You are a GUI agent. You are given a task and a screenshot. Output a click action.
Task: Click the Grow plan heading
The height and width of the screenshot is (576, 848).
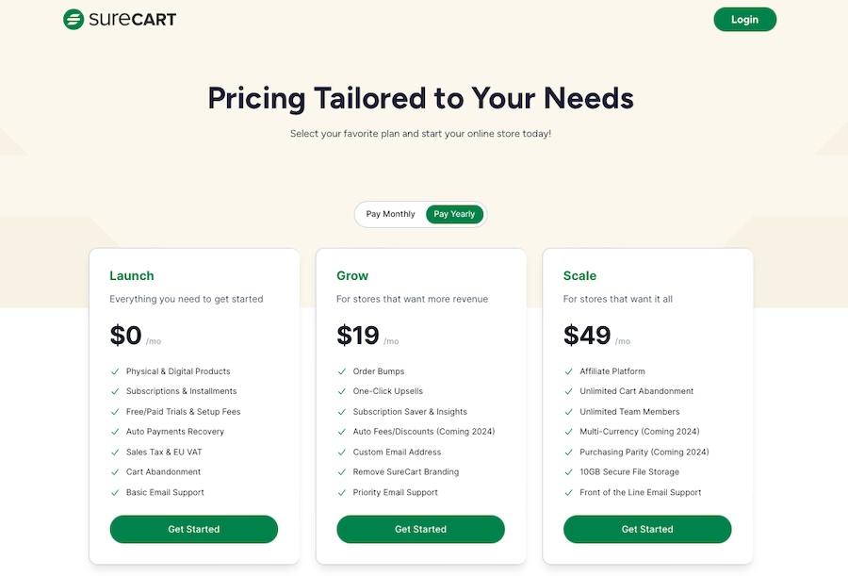point(352,275)
